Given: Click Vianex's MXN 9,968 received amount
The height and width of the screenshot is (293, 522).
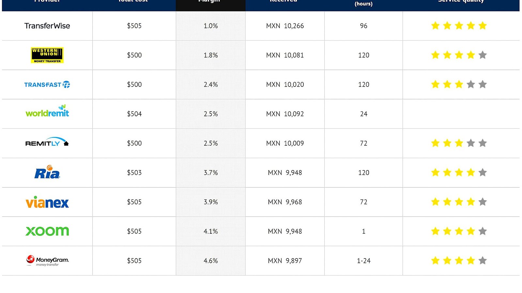Looking at the screenshot, I should [285, 202].
